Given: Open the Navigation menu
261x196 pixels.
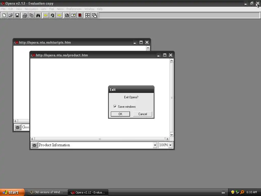Looking at the screenshot, I should pyautogui.click(x=31, y=9).
